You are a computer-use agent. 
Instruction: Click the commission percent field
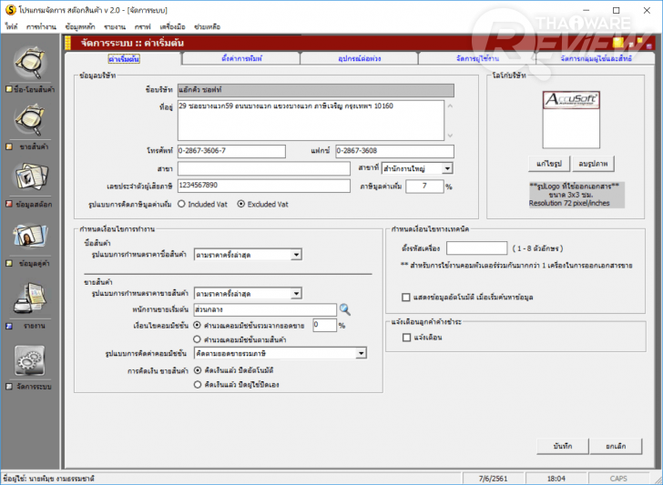point(325,326)
